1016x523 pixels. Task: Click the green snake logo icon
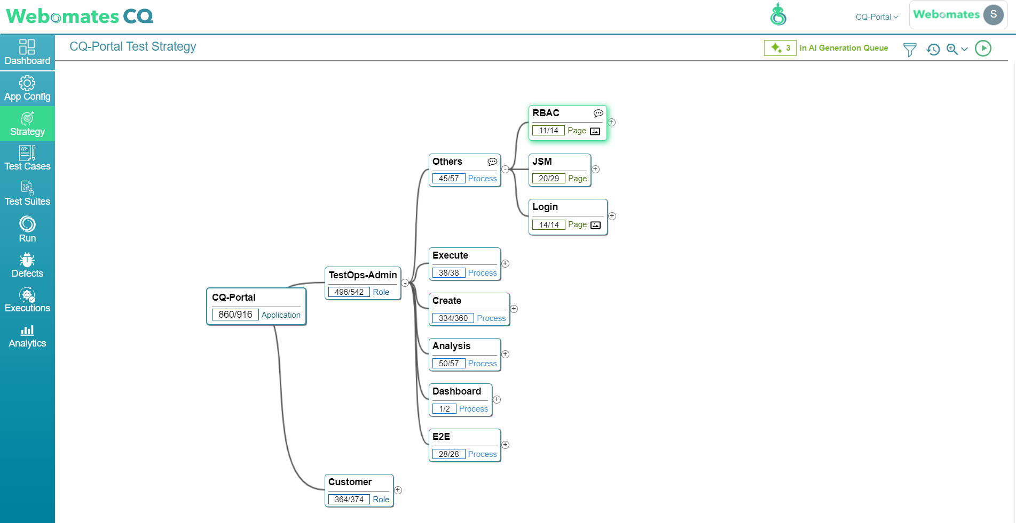tap(778, 14)
